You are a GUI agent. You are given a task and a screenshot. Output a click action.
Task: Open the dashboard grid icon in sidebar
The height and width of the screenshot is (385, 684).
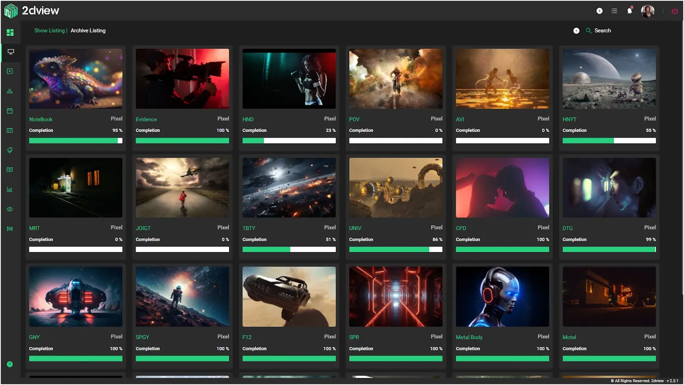coord(10,32)
